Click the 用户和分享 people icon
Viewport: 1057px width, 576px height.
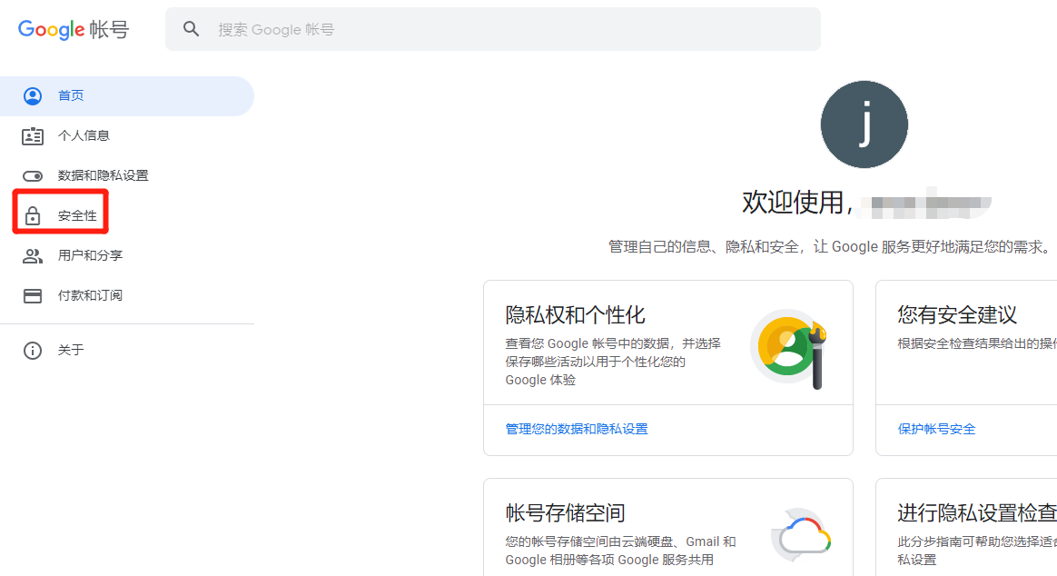(33, 255)
